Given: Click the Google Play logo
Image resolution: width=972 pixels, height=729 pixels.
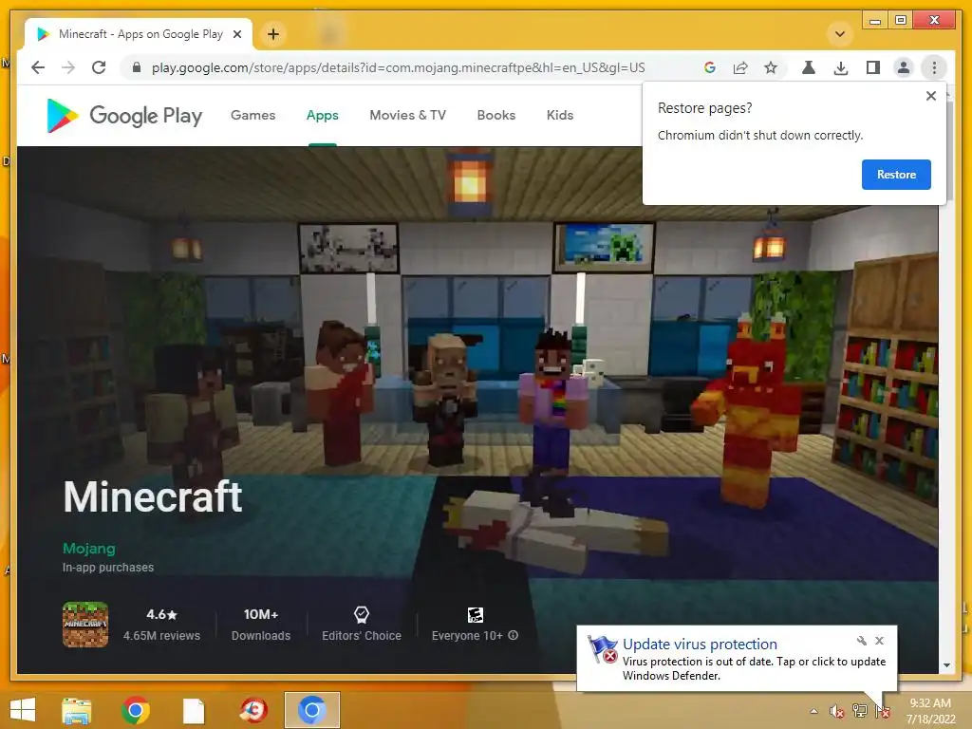Looking at the screenshot, I should coord(124,115).
